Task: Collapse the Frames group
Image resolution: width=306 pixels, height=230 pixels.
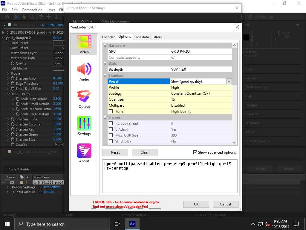Action: coord(105,117)
